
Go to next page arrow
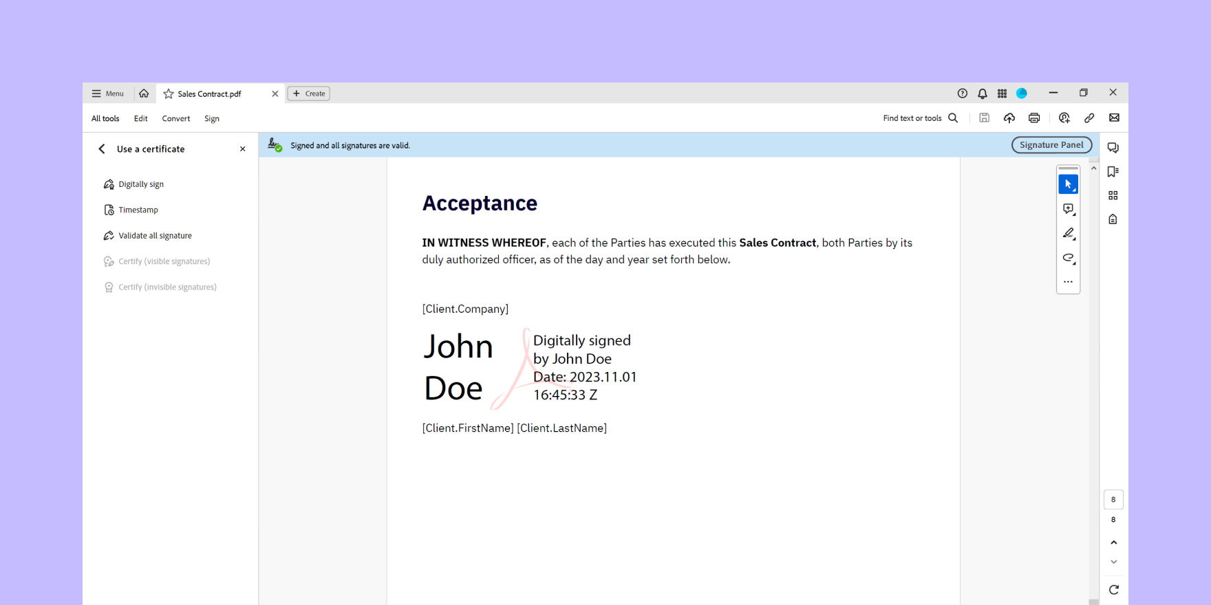click(1114, 562)
